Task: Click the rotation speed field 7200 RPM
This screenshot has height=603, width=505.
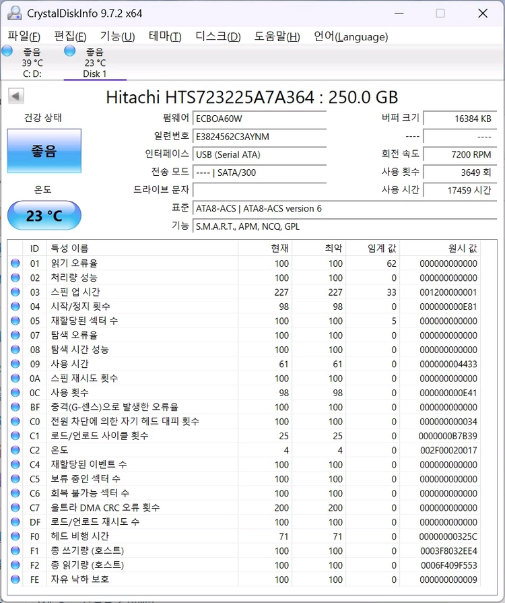Action: tap(460, 154)
